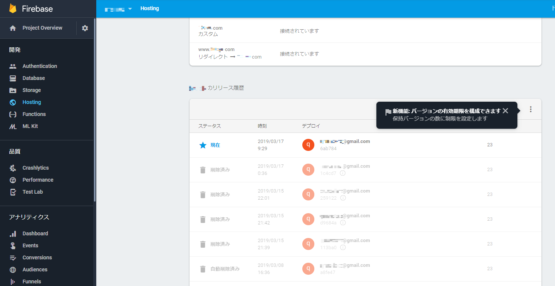Click the Funnels icon
555x286 pixels.
pos(13,281)
